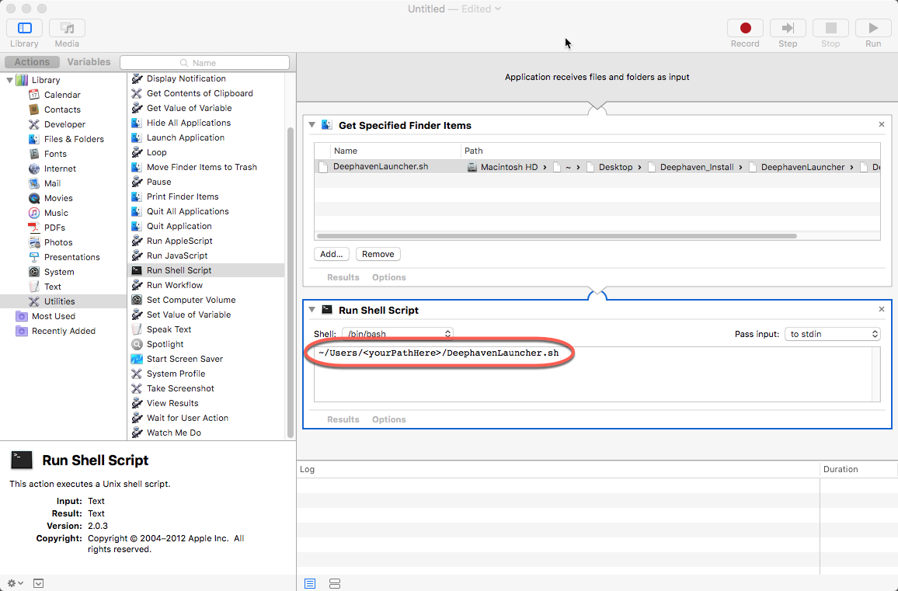
Task: Open the Shell dropdown /bin/bash
Action: point(397,334)
